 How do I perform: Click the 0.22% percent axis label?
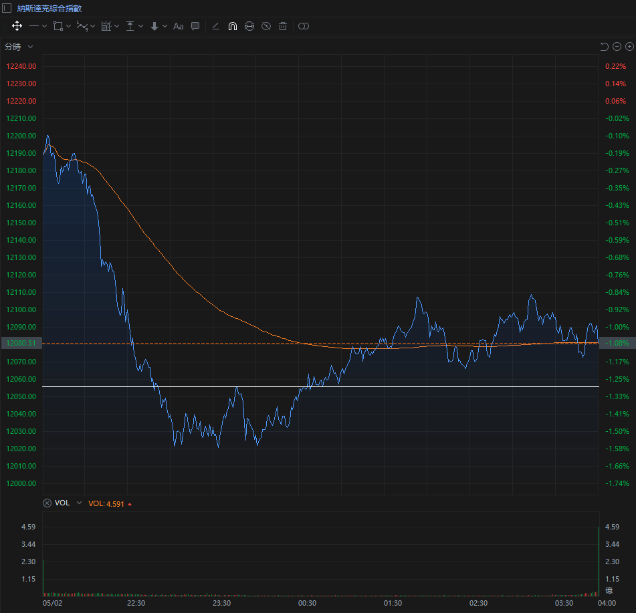[616, 66]
